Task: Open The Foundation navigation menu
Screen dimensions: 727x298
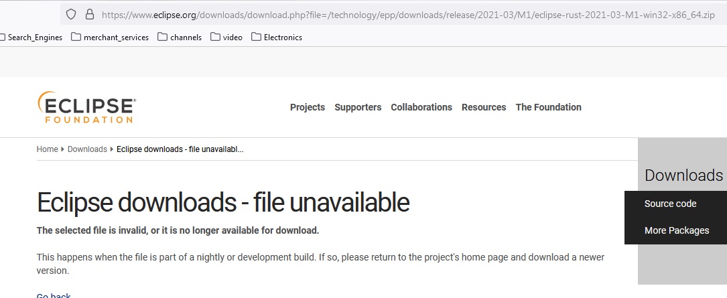Action: tap(549, 107)
